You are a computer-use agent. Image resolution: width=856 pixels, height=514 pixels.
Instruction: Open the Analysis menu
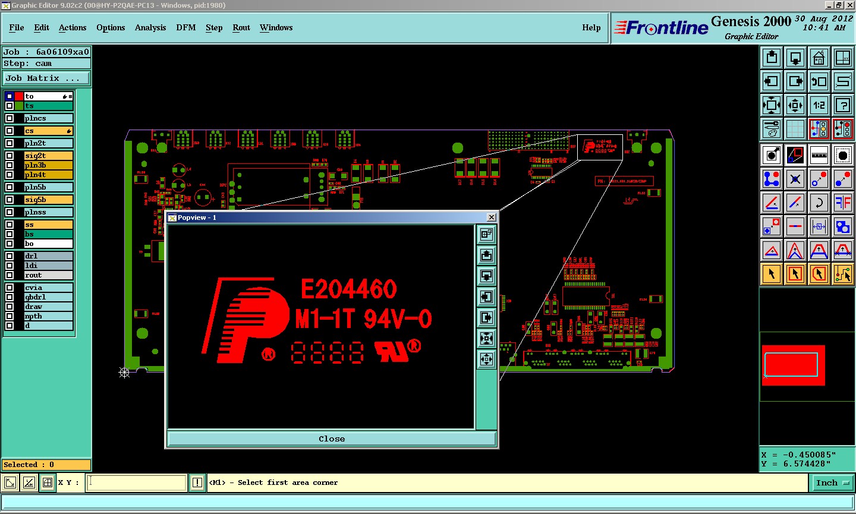[150, 27]
